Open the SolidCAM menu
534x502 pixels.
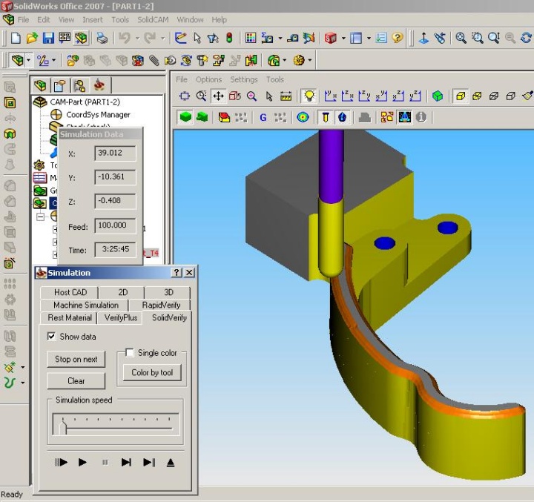pyautogui.click(x=153, y=19)
